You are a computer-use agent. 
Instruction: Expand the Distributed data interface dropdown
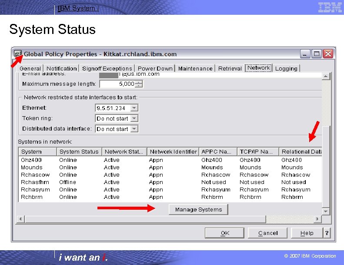(x=134, y=129)
